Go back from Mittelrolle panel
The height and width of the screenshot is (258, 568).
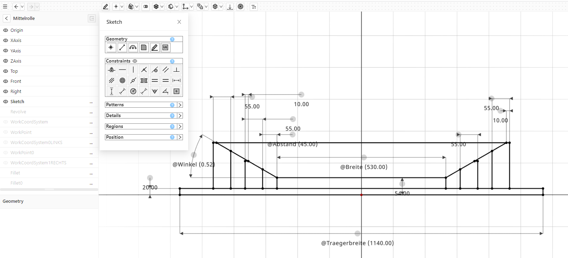(x=6, y=18)
